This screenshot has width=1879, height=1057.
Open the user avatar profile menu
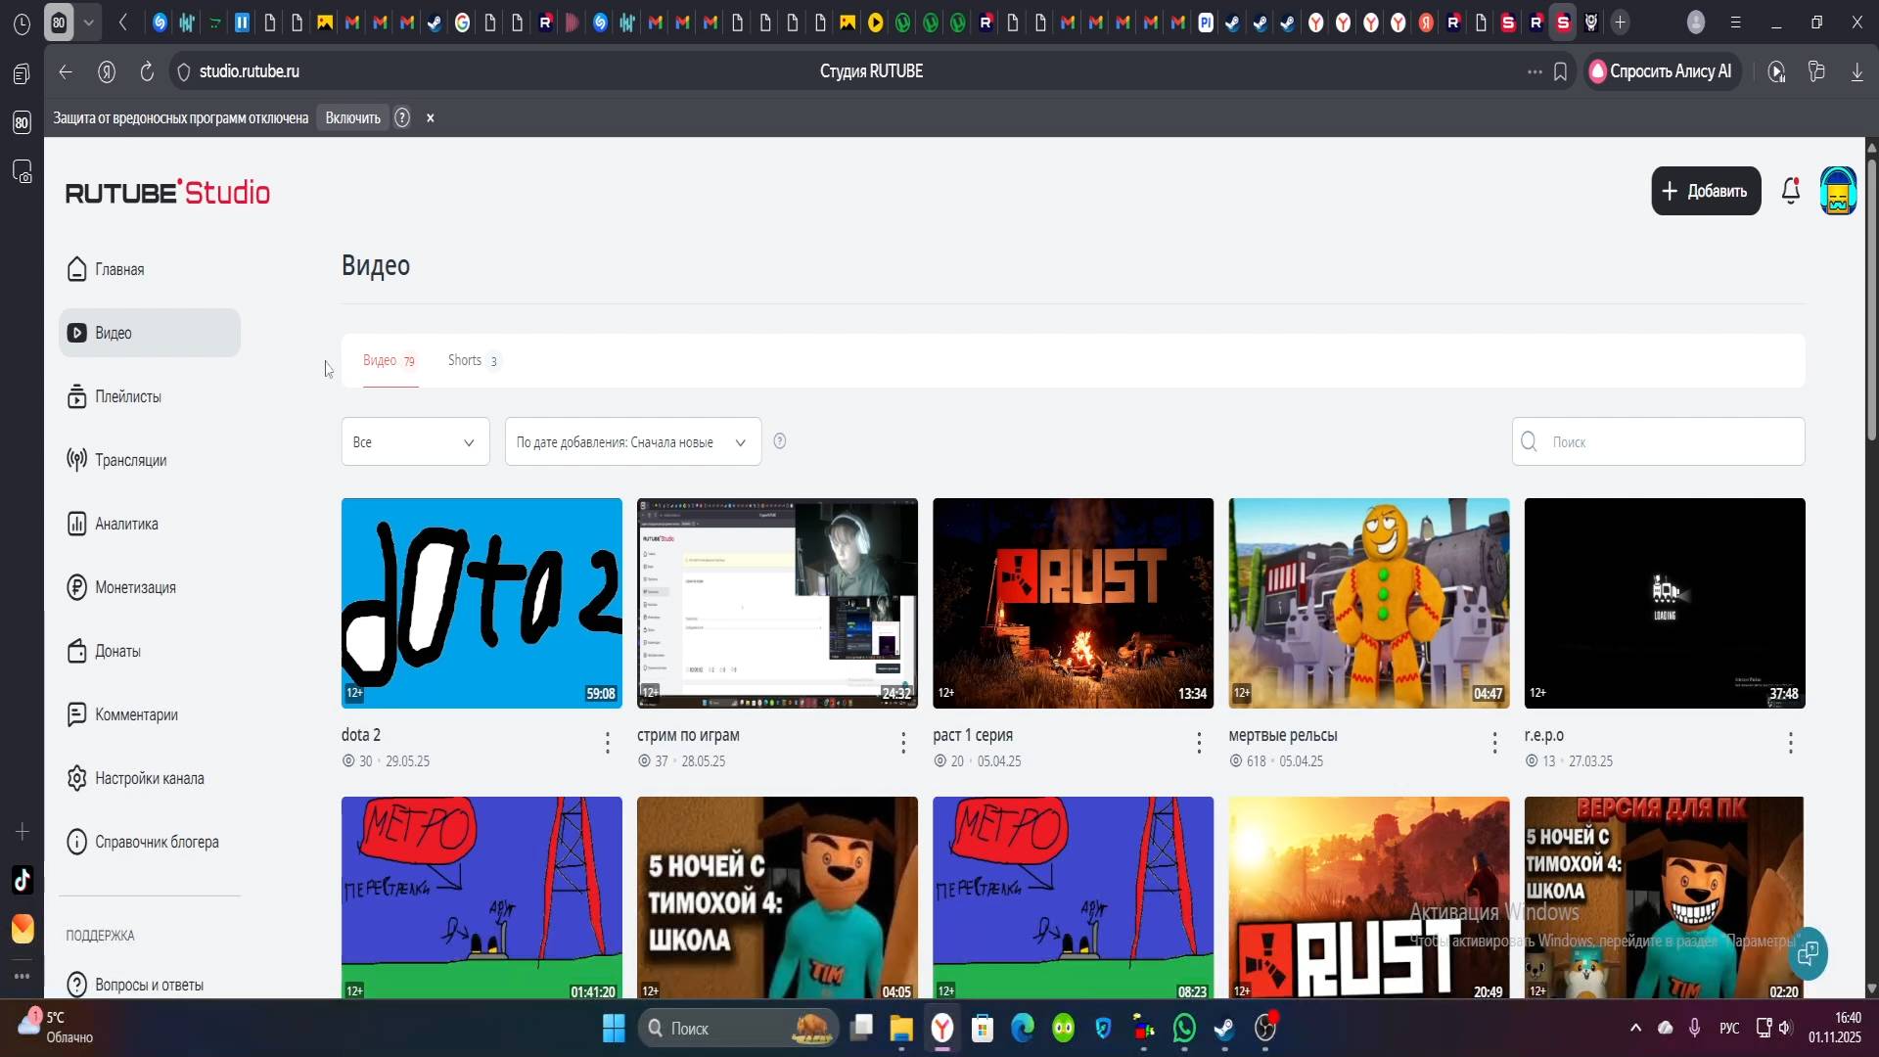click(x=1838, y=191)
